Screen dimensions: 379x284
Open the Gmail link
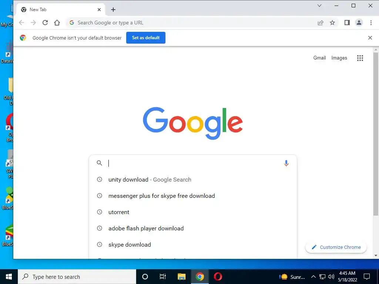(319, 58)
